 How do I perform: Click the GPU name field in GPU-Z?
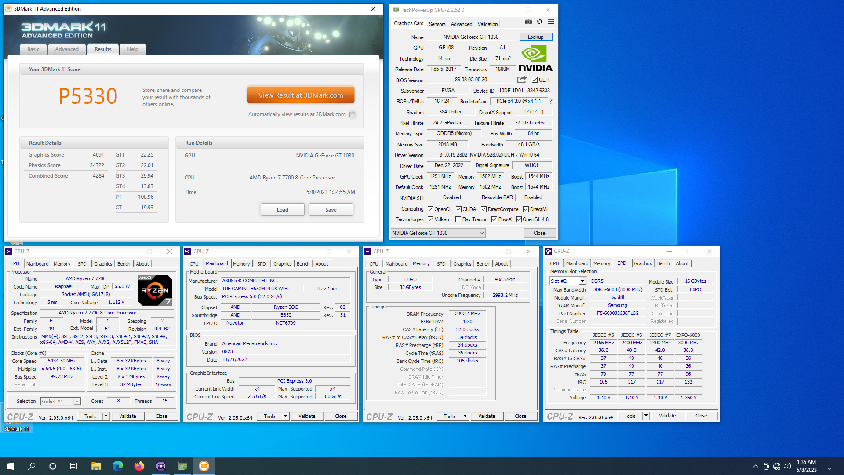pos(471,37)
